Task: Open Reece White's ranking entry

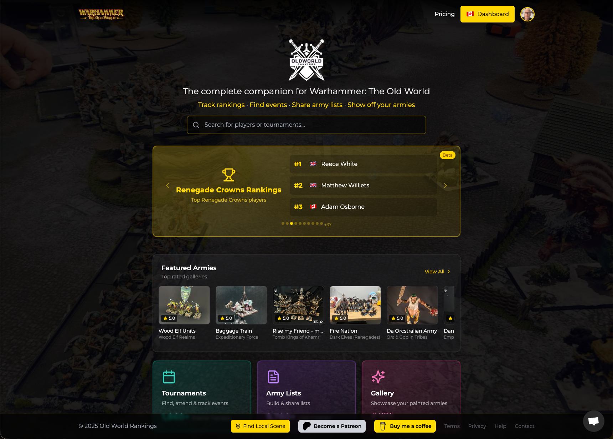Action: coord(363,164)
